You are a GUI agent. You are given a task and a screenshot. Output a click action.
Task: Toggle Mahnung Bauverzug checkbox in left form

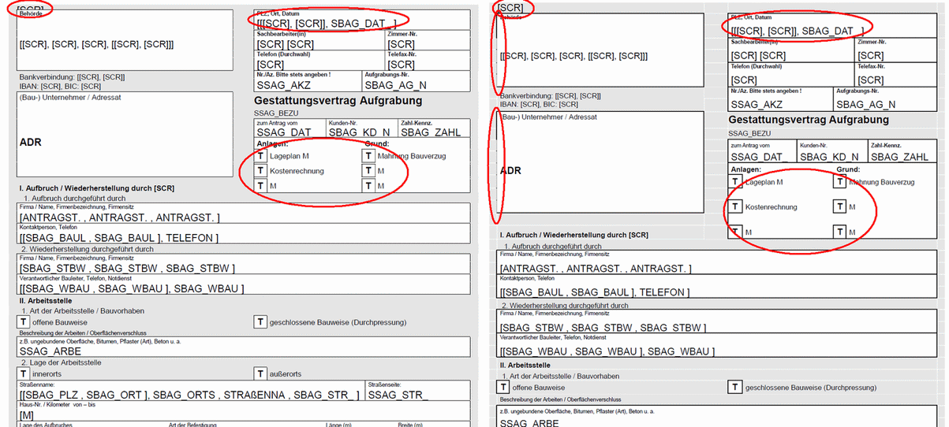pyautogui.click(x=368, y=157)
